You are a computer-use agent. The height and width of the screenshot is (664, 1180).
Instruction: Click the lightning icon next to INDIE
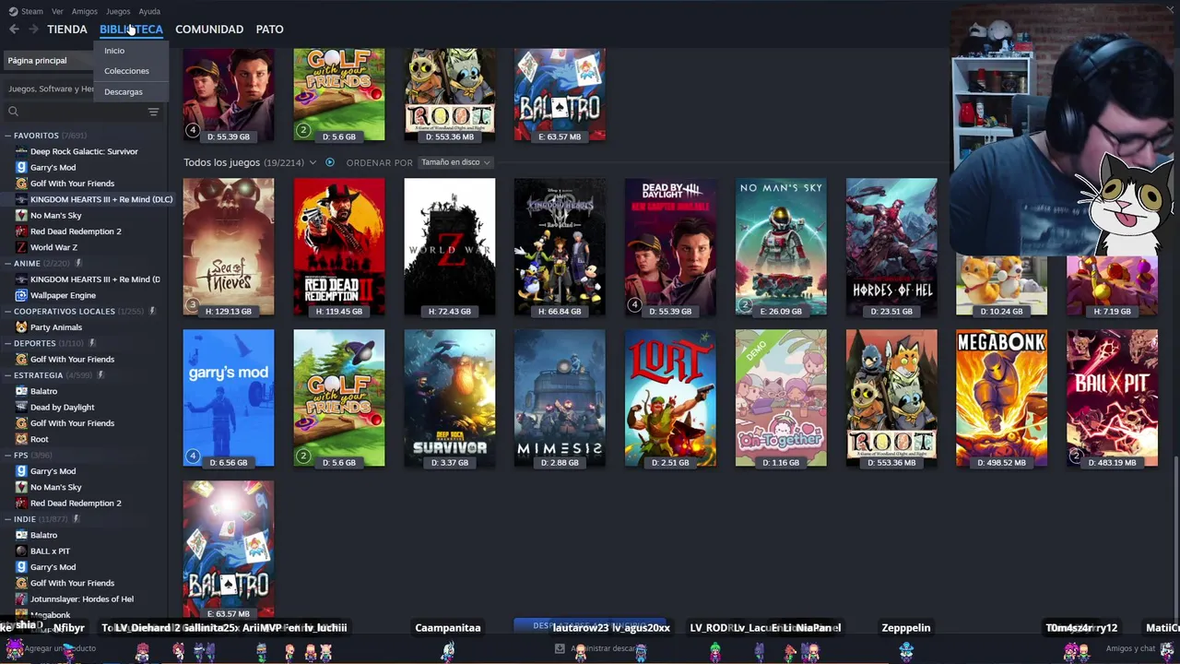(x=76, y=519)
